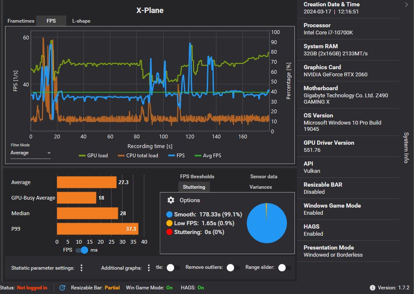Click the Version: 1.7.2 text
Viewport: 414px width, 294px height.
click(x=393, y=288)
